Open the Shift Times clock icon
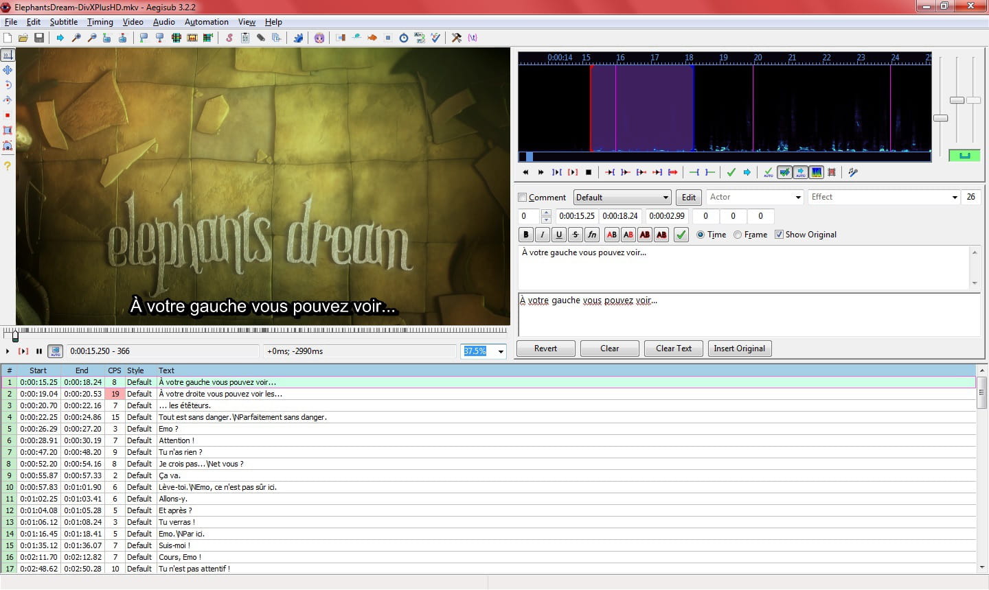This screenshot has width=989, height=590. pos(404,38)
